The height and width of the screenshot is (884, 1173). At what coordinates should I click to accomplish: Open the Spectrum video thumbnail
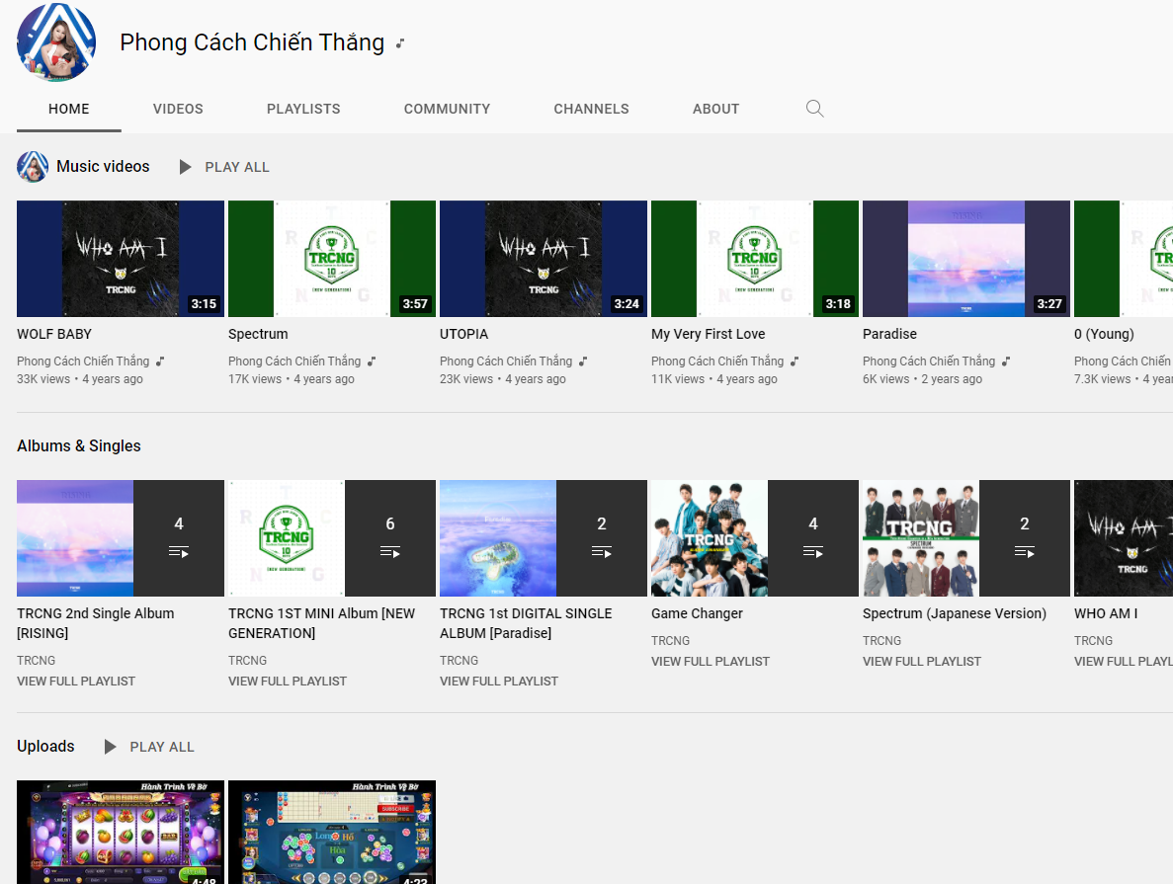[x=332, y=259]
